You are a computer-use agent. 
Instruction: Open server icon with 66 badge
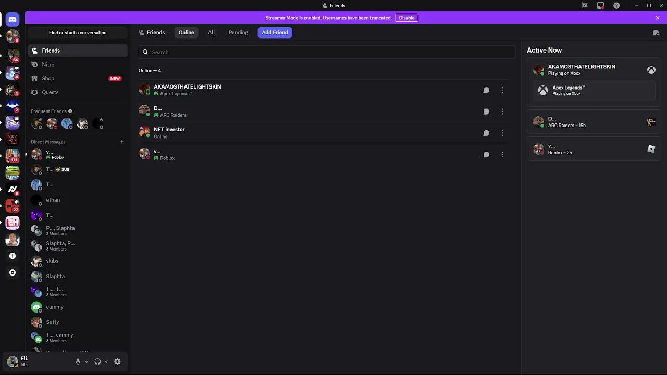point(13,55)
